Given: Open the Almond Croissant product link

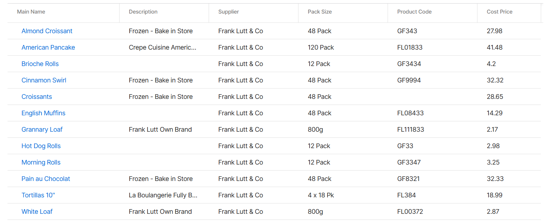Looking at the screenshot, I should tap(47, 31).
